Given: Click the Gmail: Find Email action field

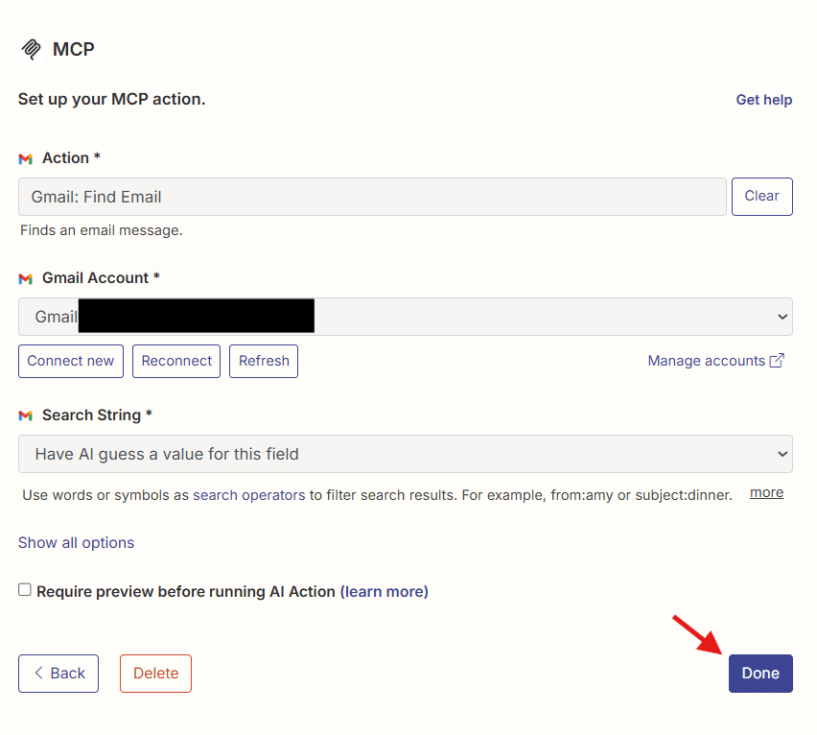Looking at the screenshot, I should (x=372, y=197).
